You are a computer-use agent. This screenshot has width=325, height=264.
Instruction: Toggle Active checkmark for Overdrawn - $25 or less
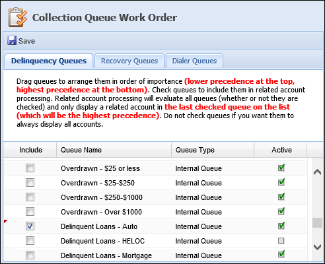(281, 168)
